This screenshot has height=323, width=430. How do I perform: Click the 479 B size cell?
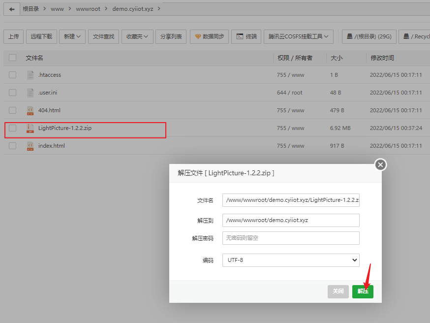pyautogui.click(x=337, y=110)
